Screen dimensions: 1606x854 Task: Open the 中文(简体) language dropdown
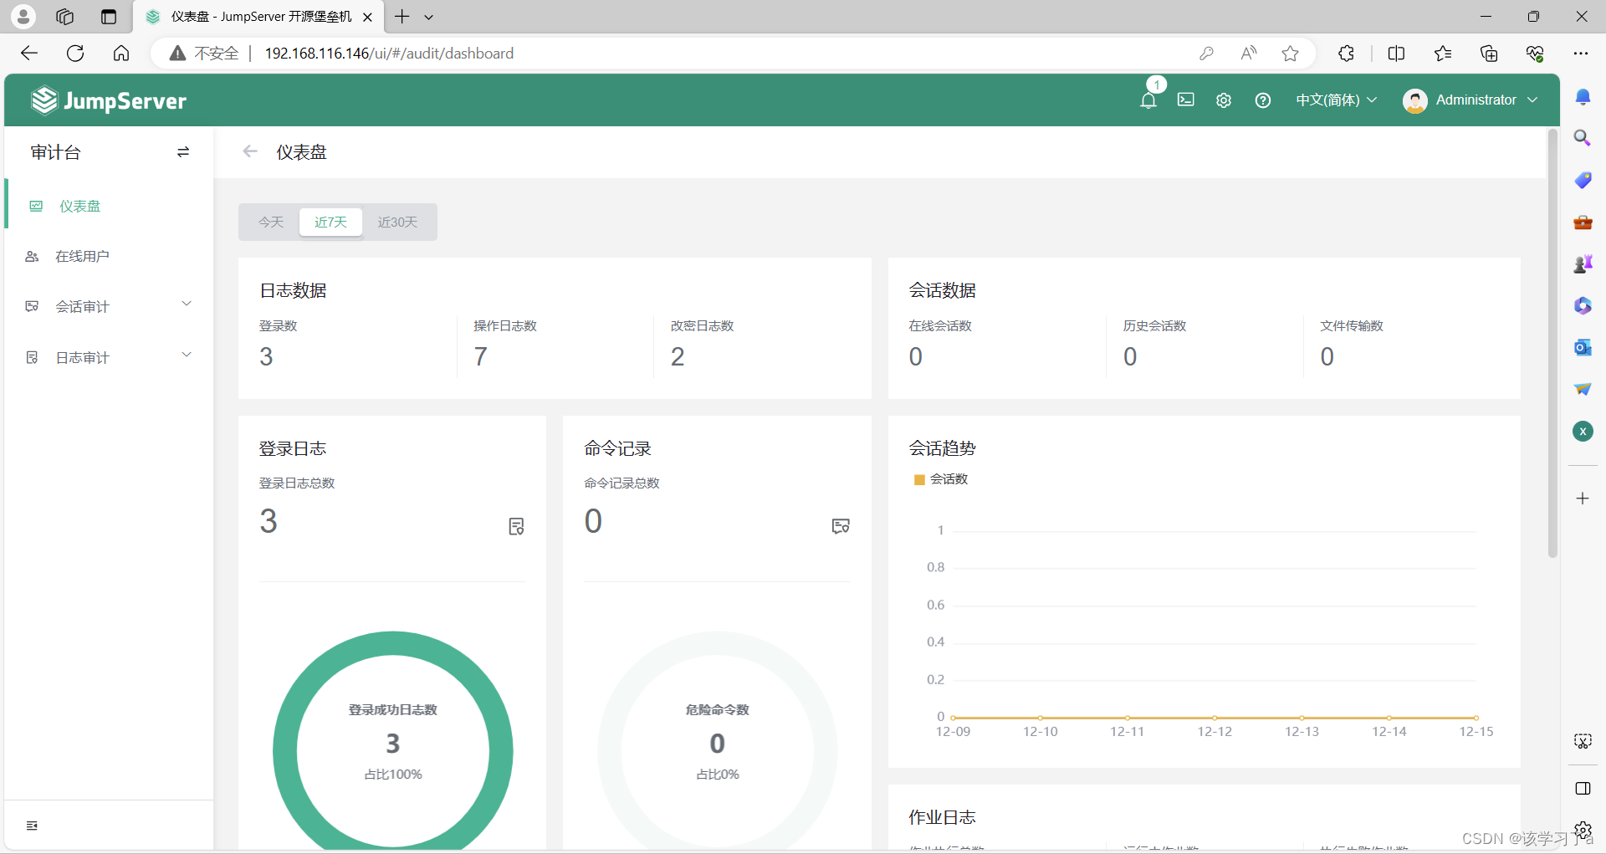click(1336, 100)
